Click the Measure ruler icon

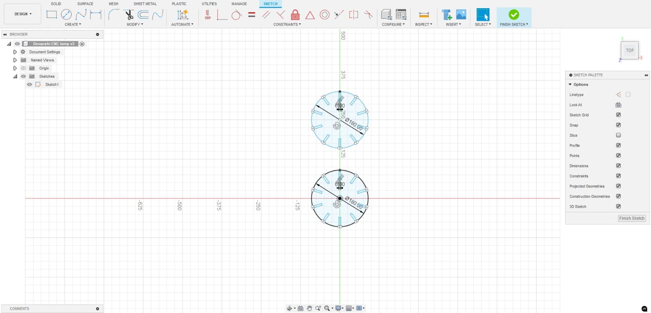[424, 15]
